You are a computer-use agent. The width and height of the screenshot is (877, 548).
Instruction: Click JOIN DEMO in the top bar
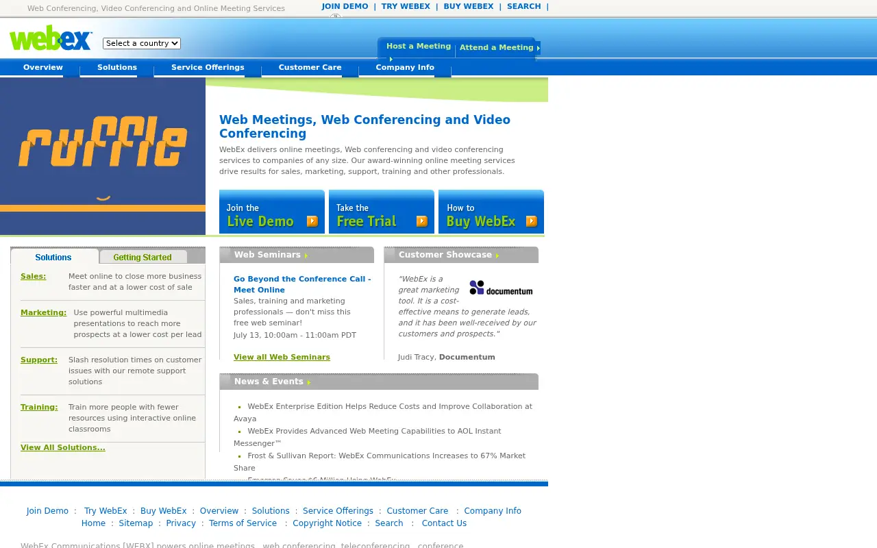[x=345, y=6]
